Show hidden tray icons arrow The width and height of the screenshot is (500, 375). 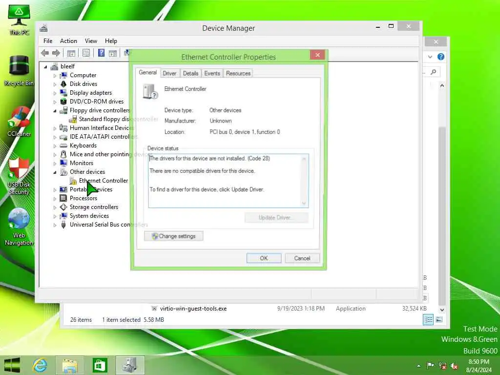point(418,366)
